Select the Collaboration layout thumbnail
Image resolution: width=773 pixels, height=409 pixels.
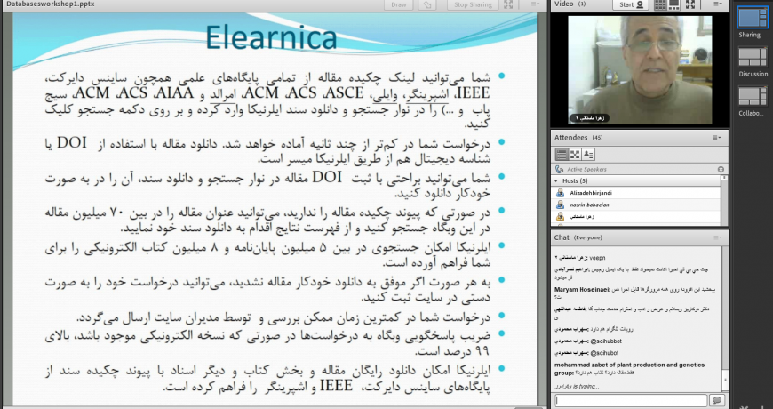click(x=752, y=96)
